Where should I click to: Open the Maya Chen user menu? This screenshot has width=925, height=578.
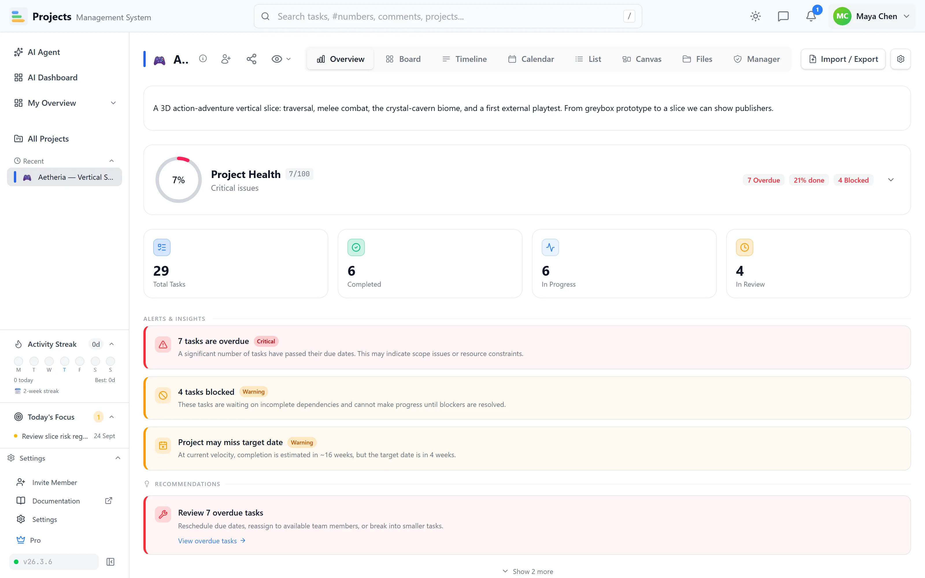(872, 16)
